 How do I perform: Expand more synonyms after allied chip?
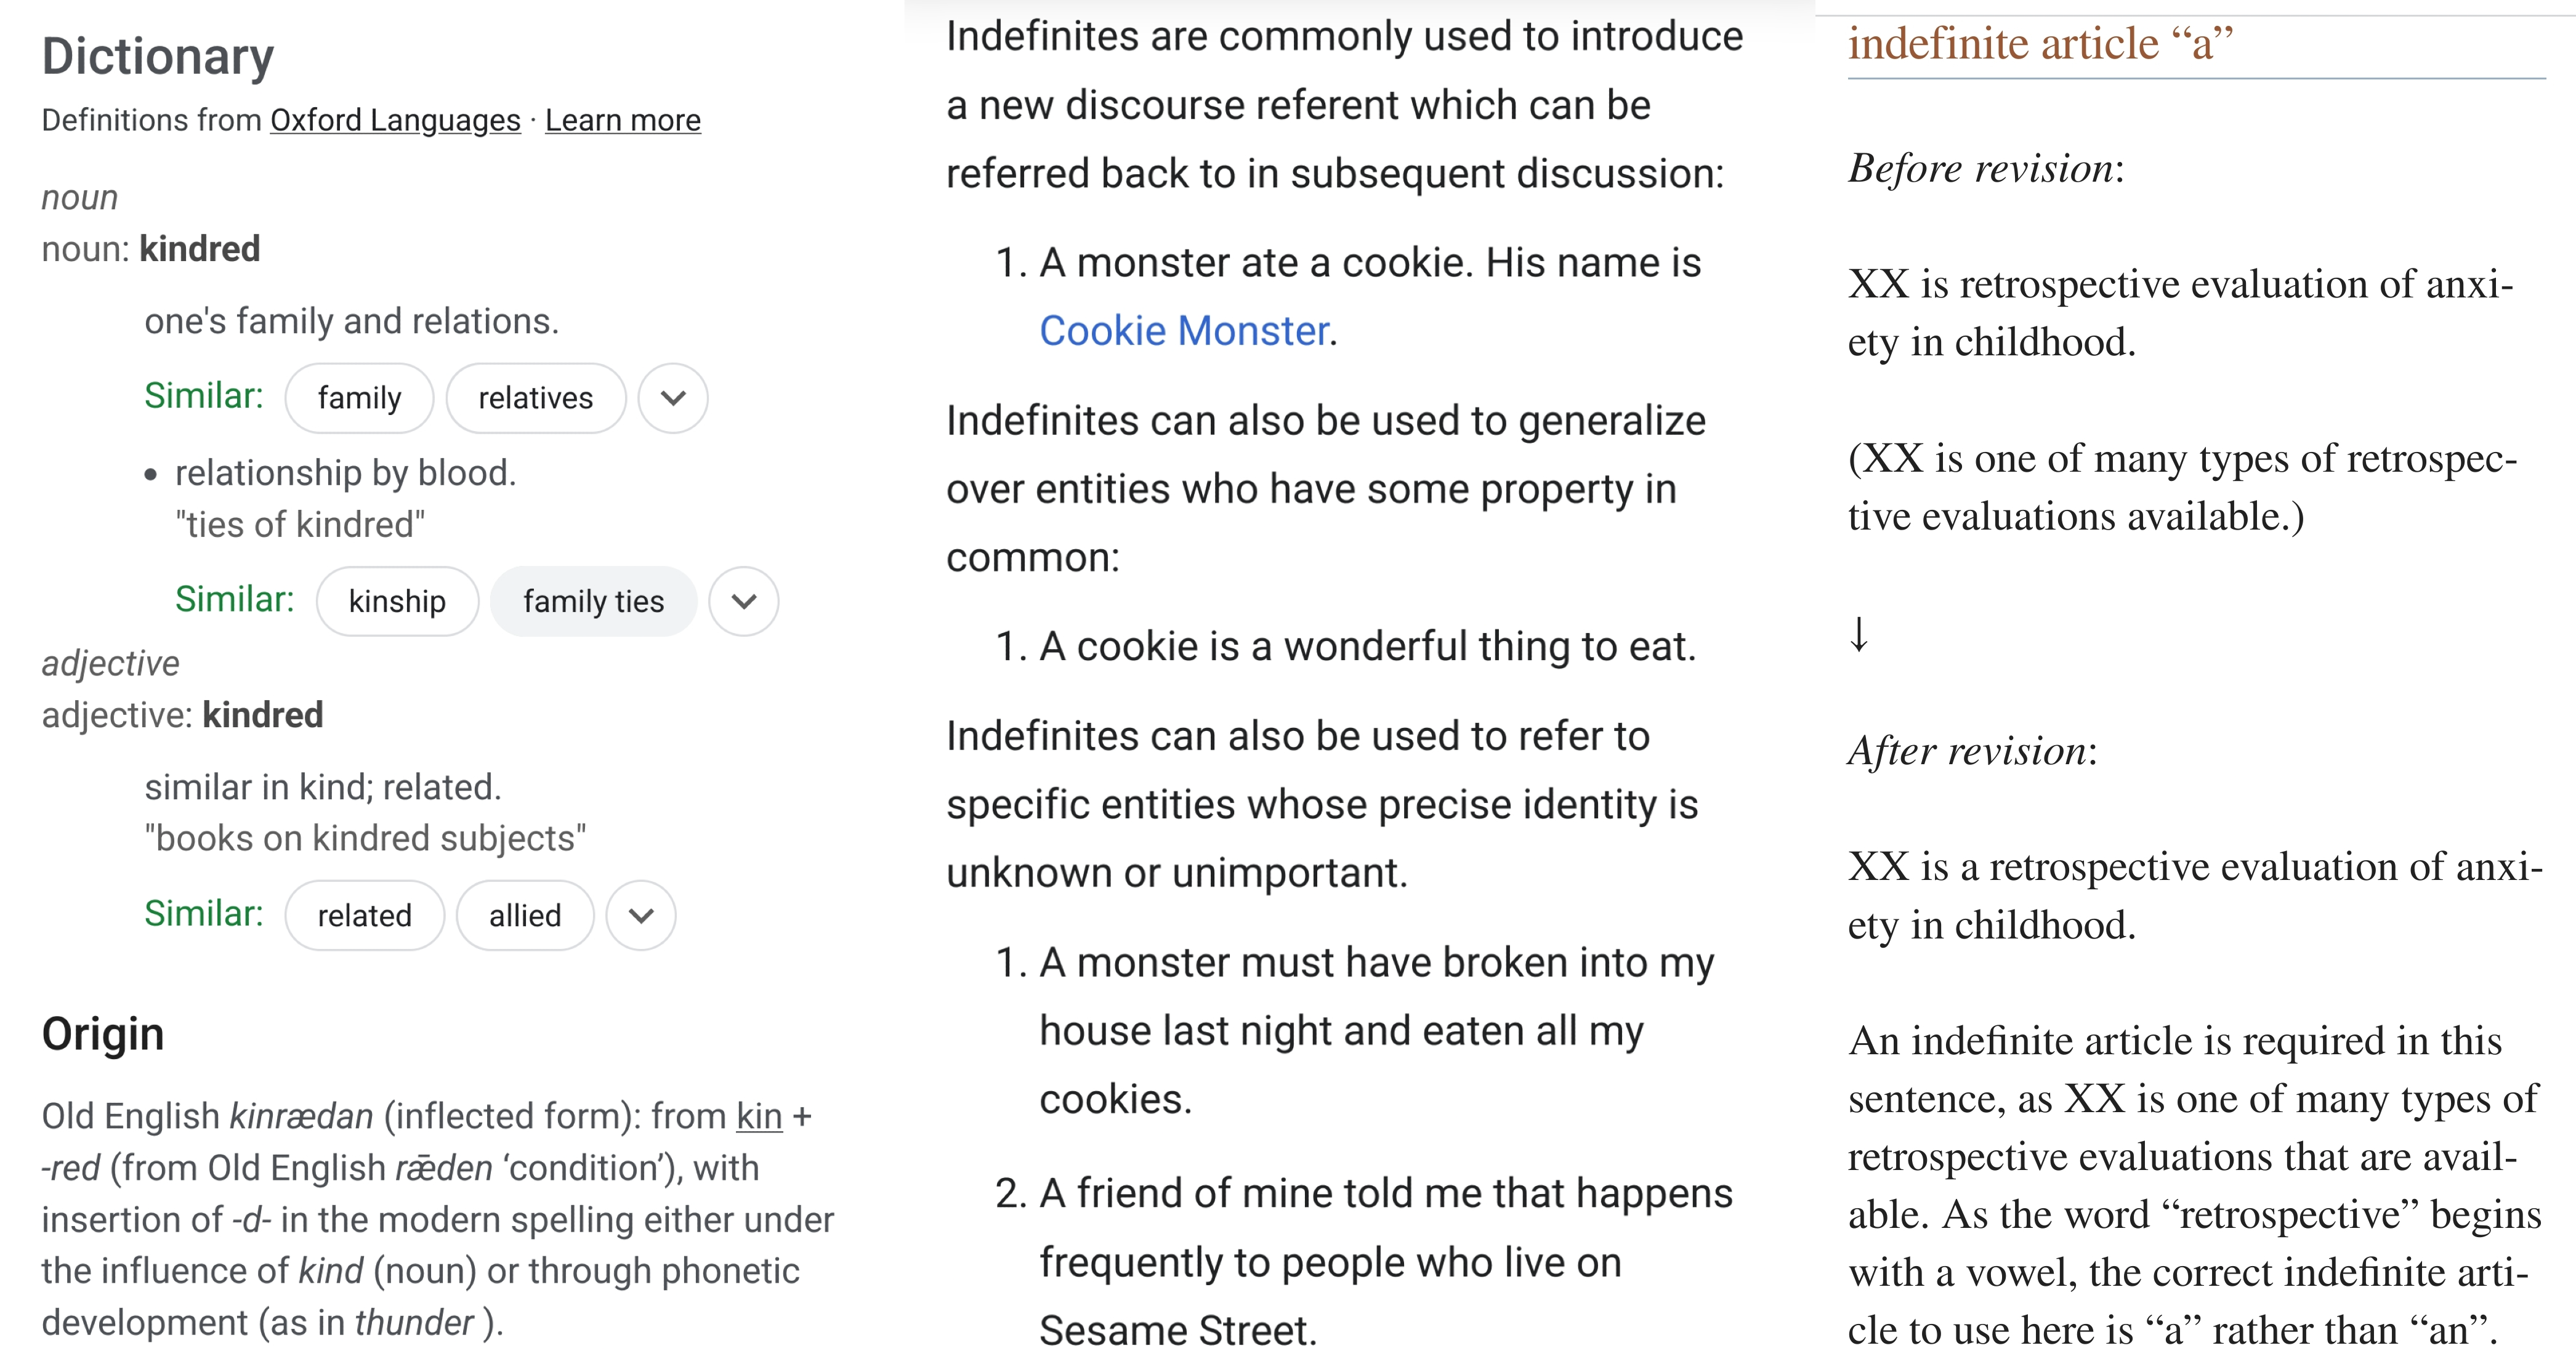(x=641, y=915)
